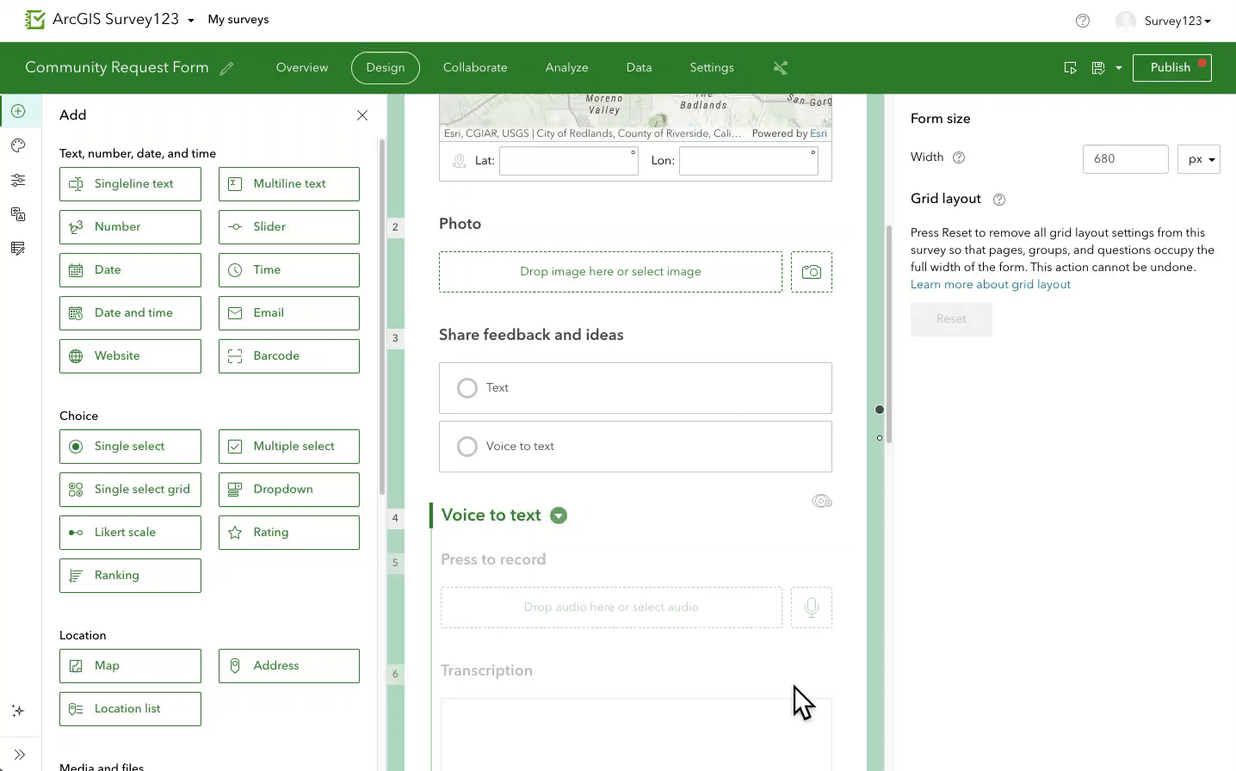Switch to the Settings tab
The image size is (1236, 771).
[x=711, y=67]
